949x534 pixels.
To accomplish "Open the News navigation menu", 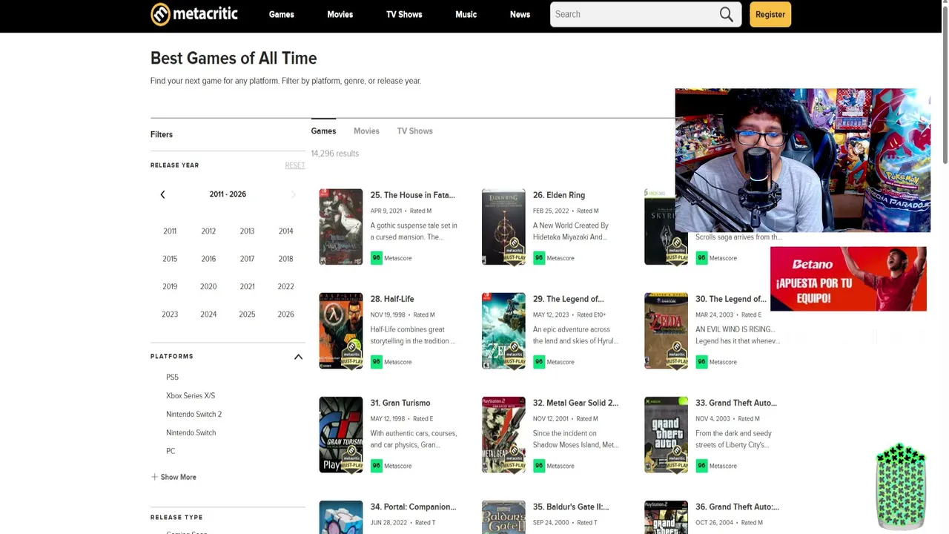I will point(520,14).
